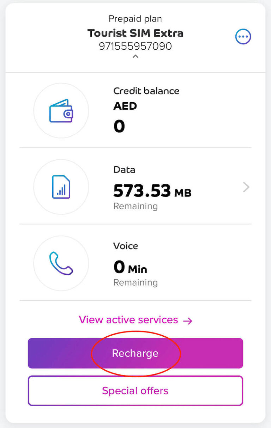Click the Prepaid plan label

coord(135,19)
